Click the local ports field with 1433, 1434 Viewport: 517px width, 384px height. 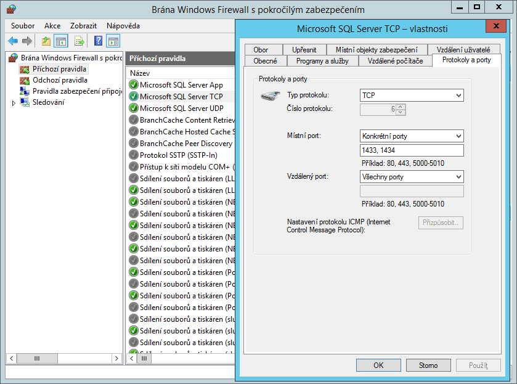[411, 151]
